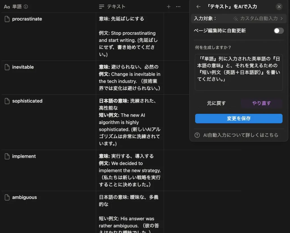The height and width of the screenshot is (233, 290).
Task: Click the やり直す button
Action: tap(261, 103)
